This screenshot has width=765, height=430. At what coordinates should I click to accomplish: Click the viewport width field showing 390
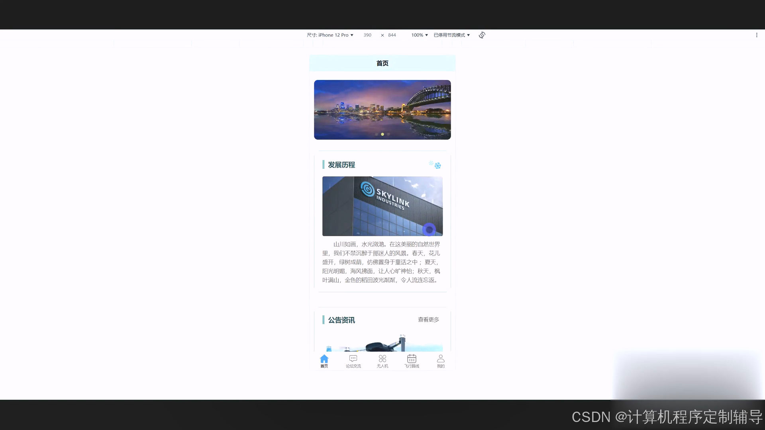[367, 35]
